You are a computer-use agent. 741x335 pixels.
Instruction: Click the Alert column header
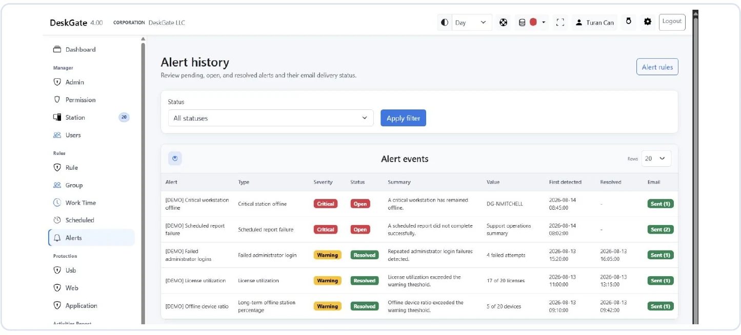pyautogui.click(x=171, y=182)
